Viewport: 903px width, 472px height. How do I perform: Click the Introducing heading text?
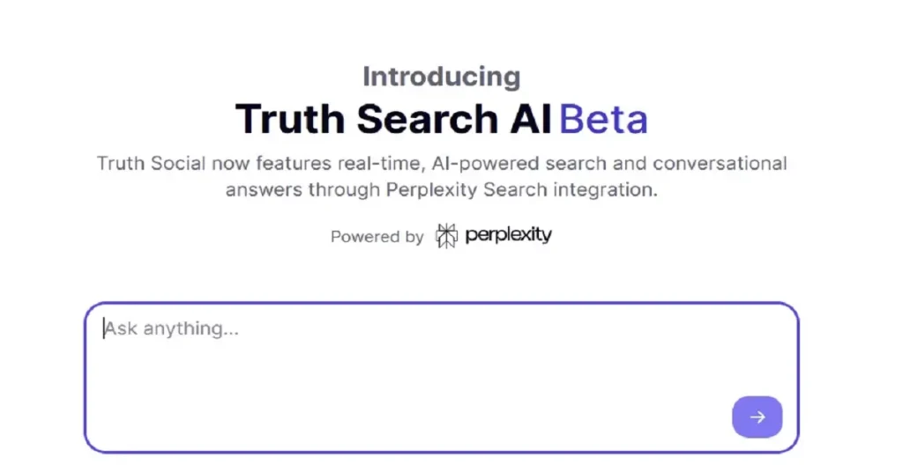(441, 77)
